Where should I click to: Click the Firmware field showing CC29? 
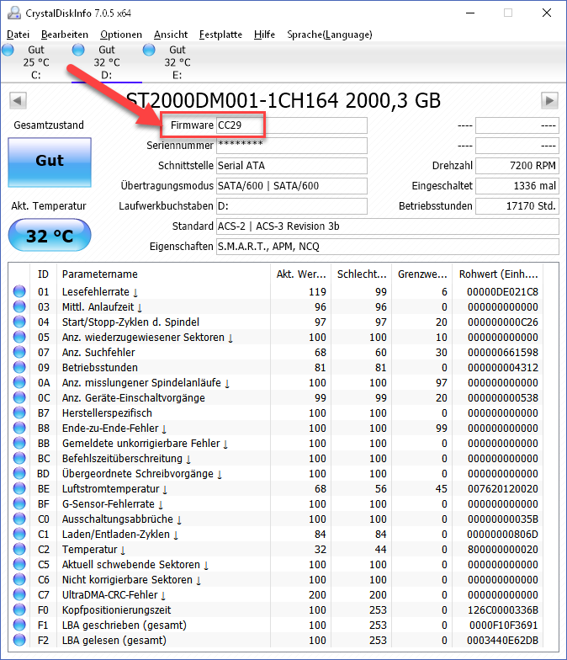pyautogui.click(x=291, y=125)
